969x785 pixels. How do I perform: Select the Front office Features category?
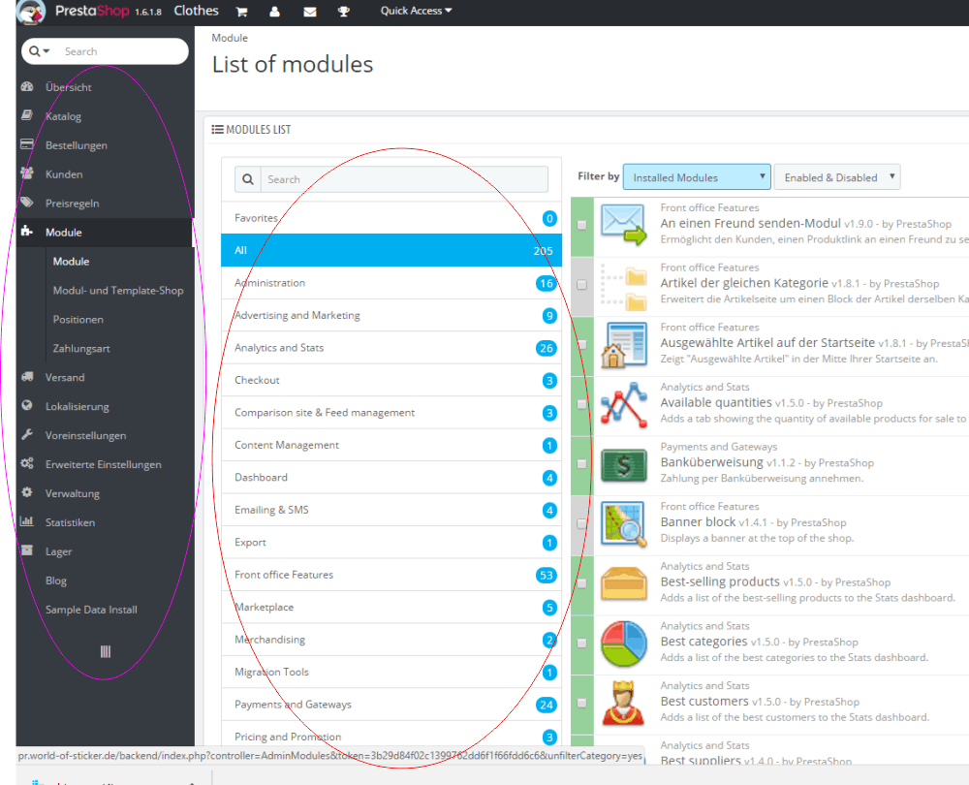point(391,575)
